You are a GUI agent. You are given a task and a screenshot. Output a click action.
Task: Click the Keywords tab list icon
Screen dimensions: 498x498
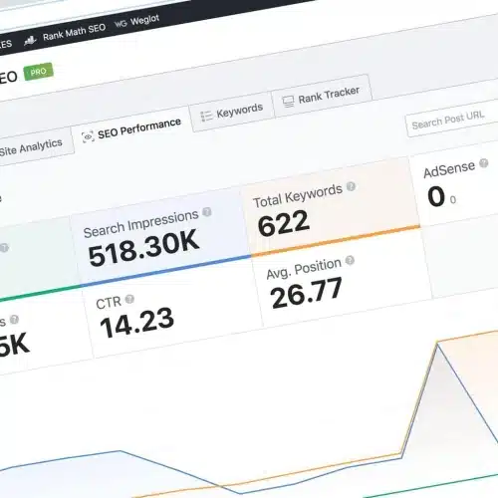pyautogui.click(x=206, y=117)
